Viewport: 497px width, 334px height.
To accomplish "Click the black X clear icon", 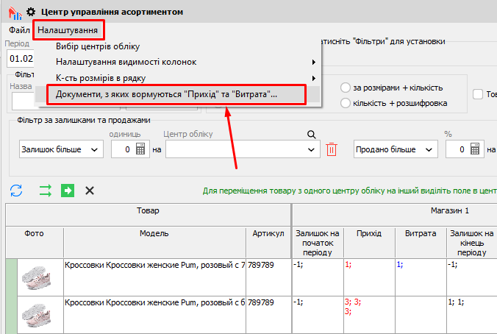I will [90, 191].
